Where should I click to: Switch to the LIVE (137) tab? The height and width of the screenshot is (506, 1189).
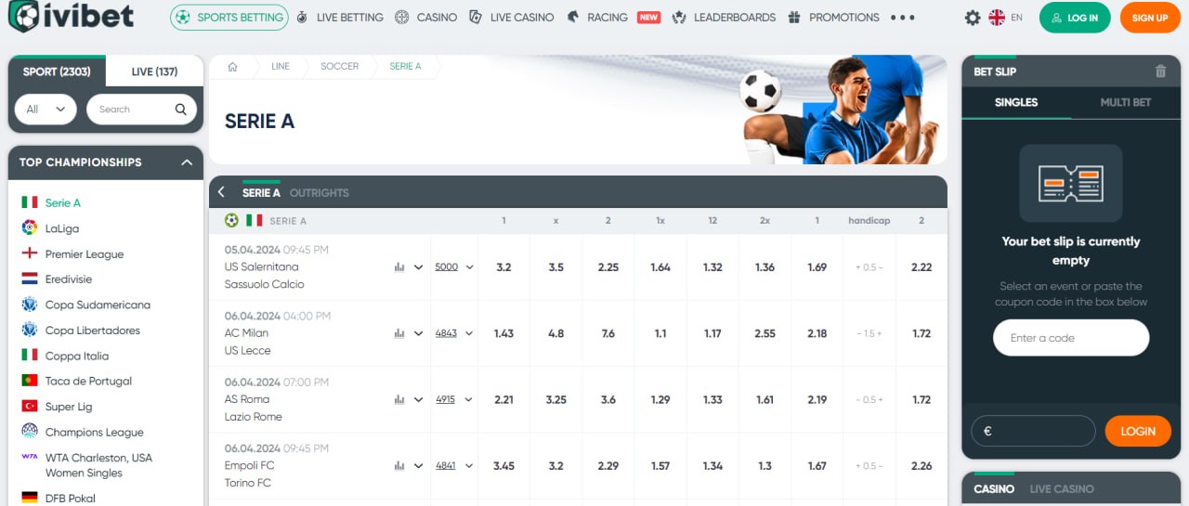tap(154, 71)
